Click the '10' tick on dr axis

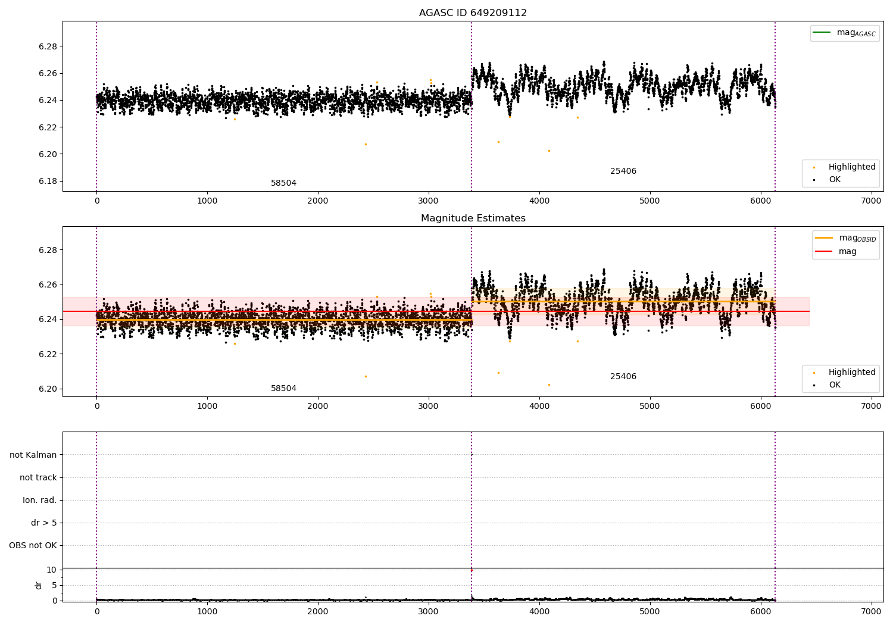click(x=52, y=570)
